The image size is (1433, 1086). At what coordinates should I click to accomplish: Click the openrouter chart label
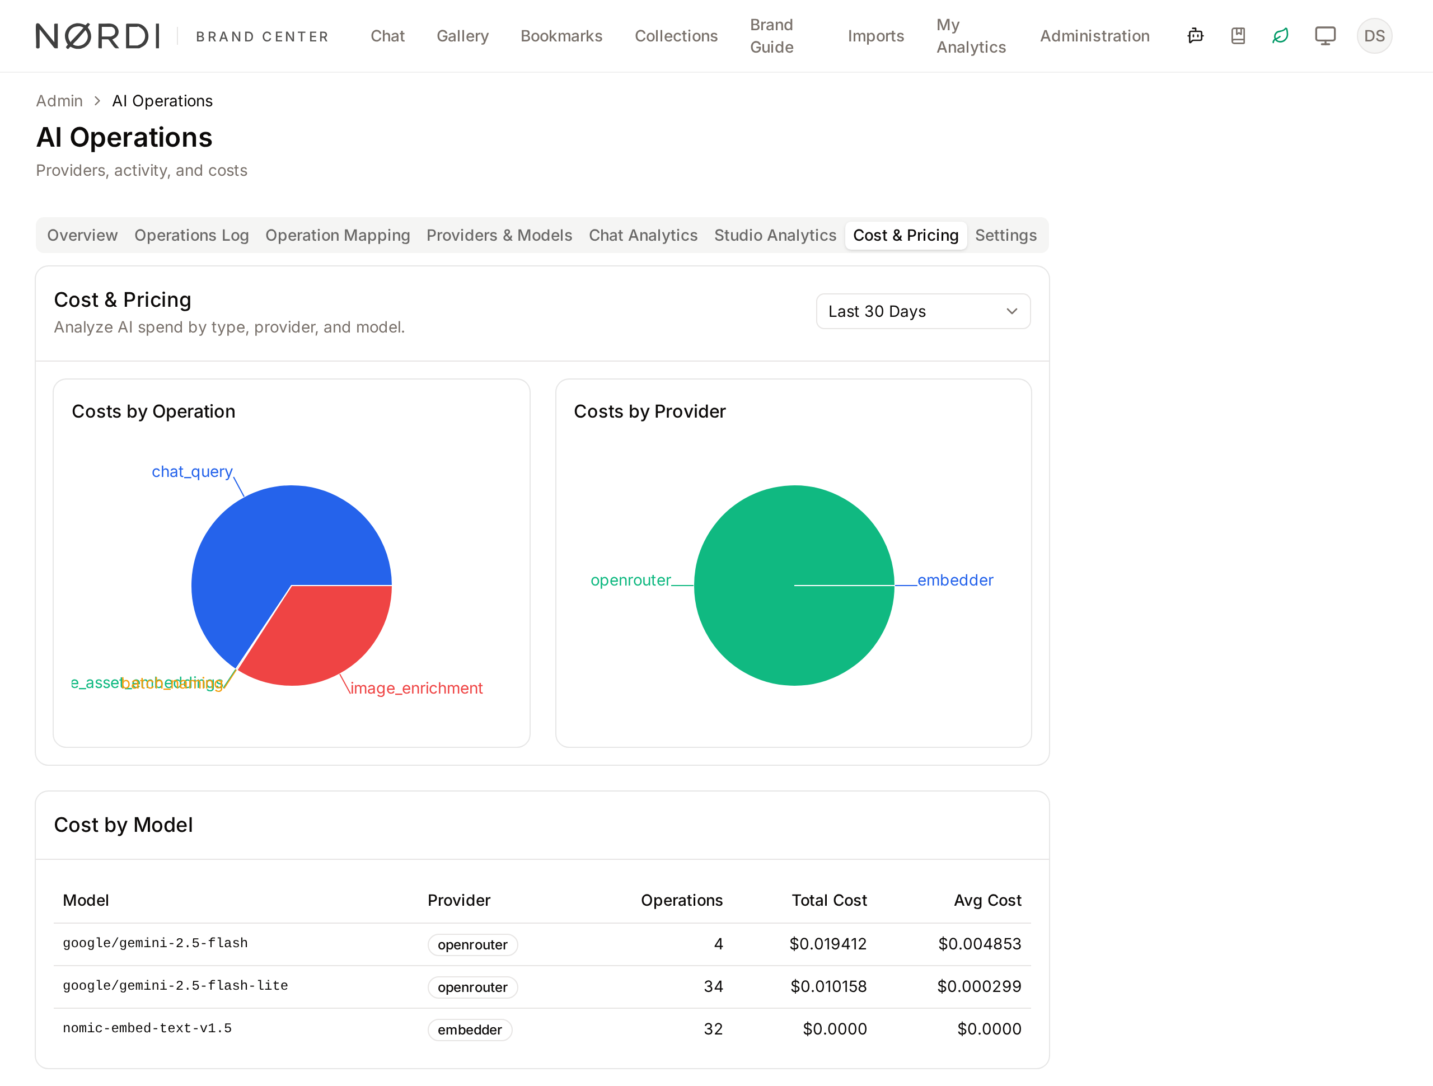click(x=631, y=580)
